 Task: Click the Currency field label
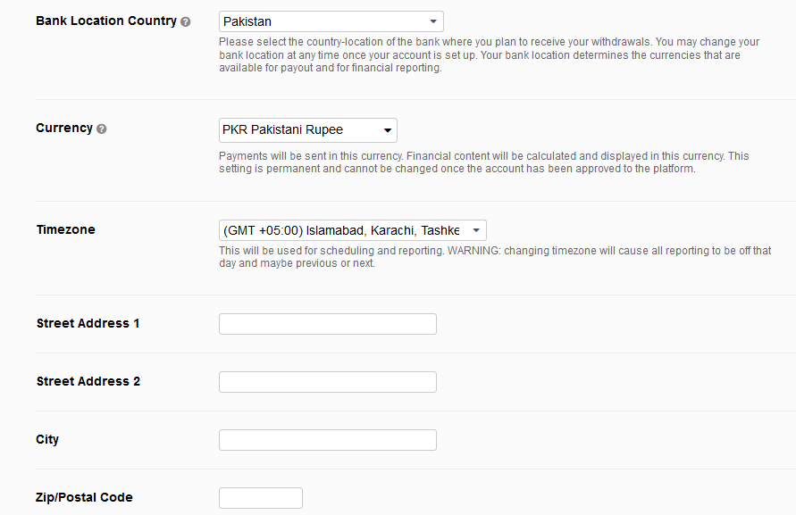(x=64, y=128)
